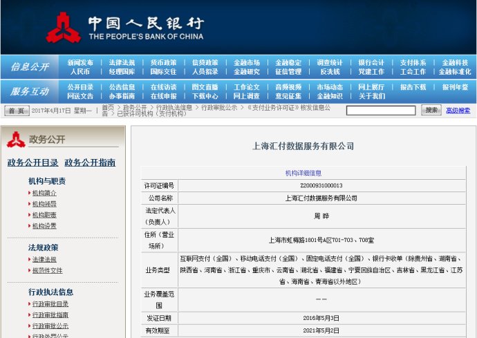Image resolution: width=477 pixels, height=338 pixels.
Task: Select 工会工作 in navigation
Action: click(413, 72)
